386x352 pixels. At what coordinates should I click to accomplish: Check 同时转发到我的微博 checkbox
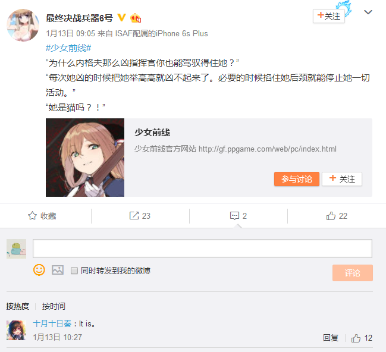click(x=74, y=271)
